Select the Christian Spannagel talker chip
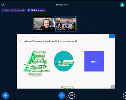The height and width of the screenshot is (100, 126). click(x=13, y=10)
